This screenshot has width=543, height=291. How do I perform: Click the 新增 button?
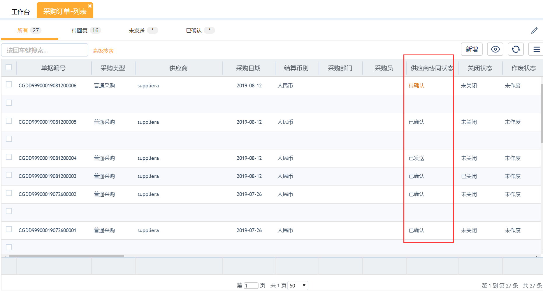point(472,49)
